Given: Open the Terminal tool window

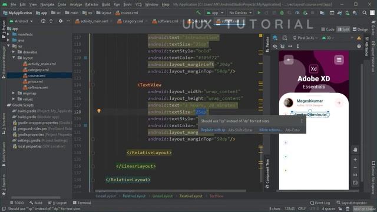Looking at the screenshot, I should pos(82,203).
